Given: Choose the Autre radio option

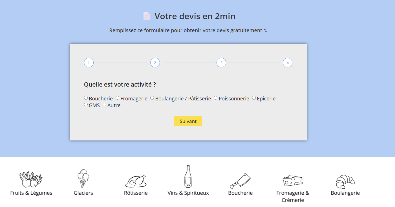Looking at the screenshot, I should click(x=105, y=105).
